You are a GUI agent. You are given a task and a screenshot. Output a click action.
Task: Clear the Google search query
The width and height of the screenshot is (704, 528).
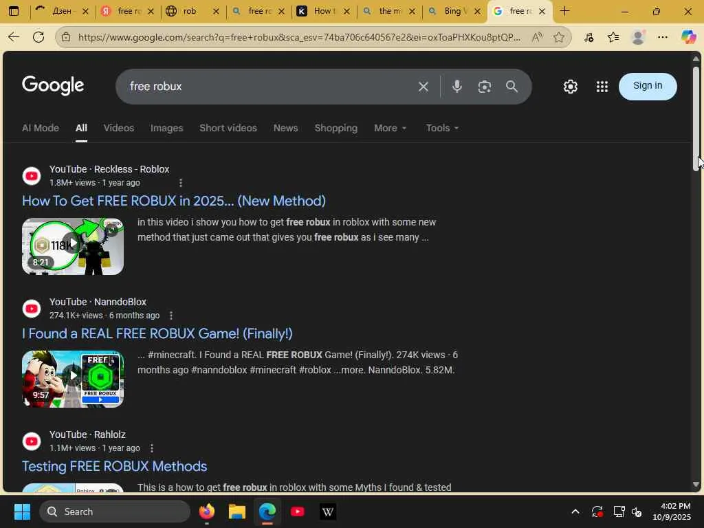(423, 87)
